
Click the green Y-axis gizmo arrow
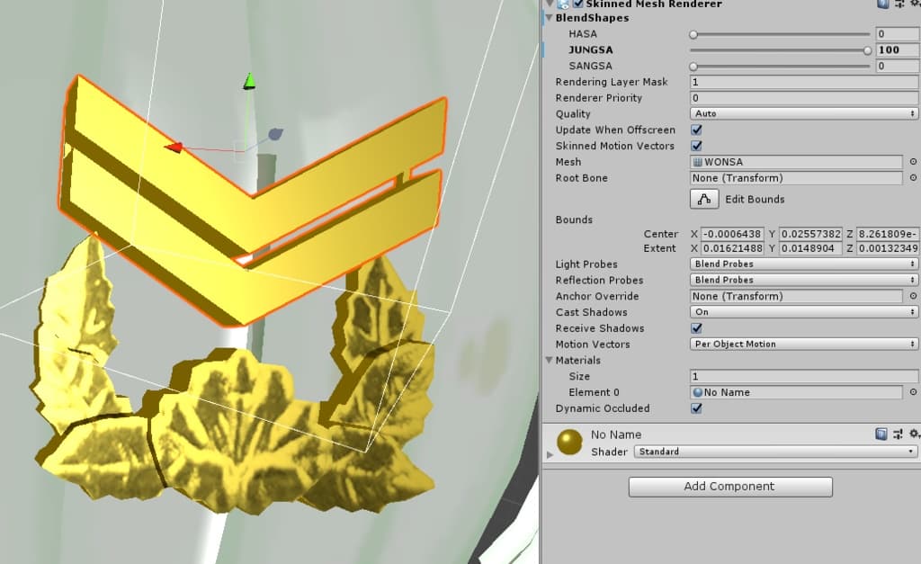(x=249, y=82)
